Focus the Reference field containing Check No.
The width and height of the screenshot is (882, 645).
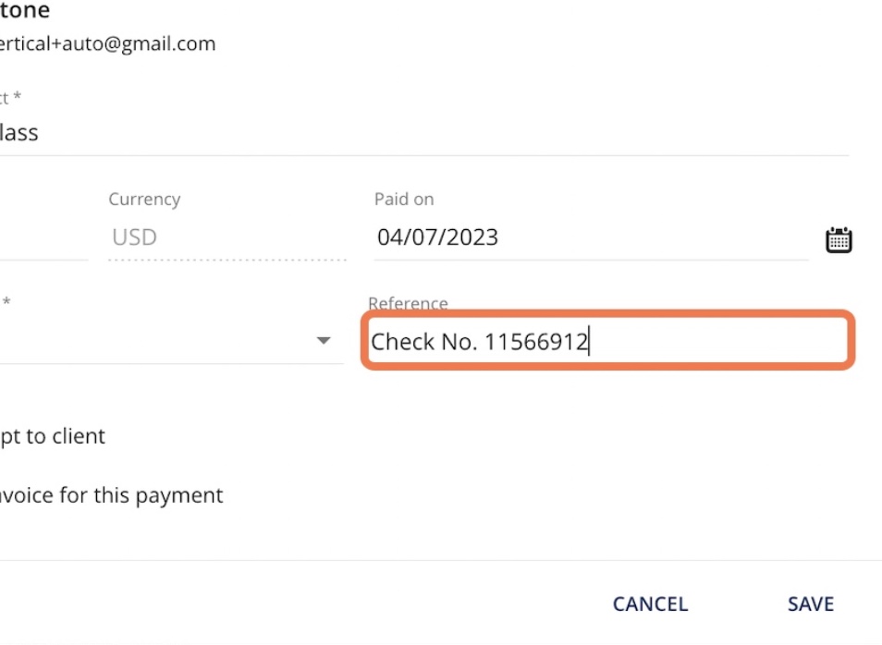pos(606,343)
